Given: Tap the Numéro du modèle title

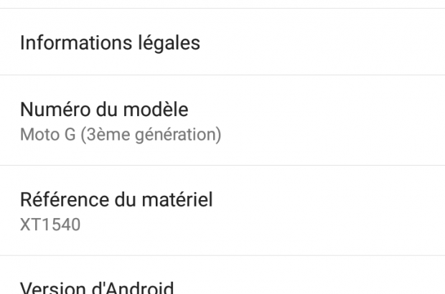Looking at the screenshot, I should [x=104, y=110].
